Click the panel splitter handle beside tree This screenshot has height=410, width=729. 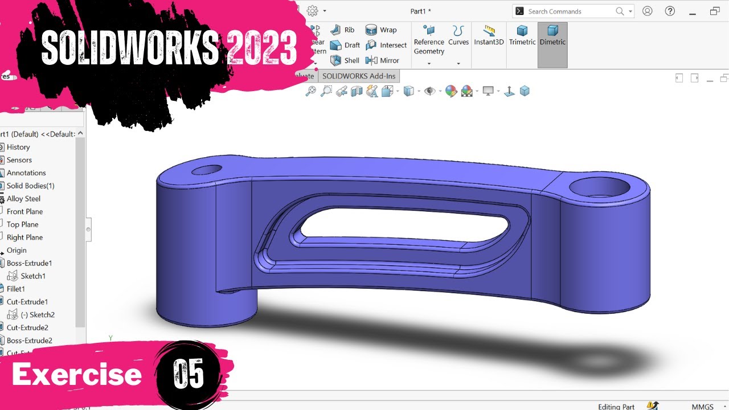tap(88, 229)
